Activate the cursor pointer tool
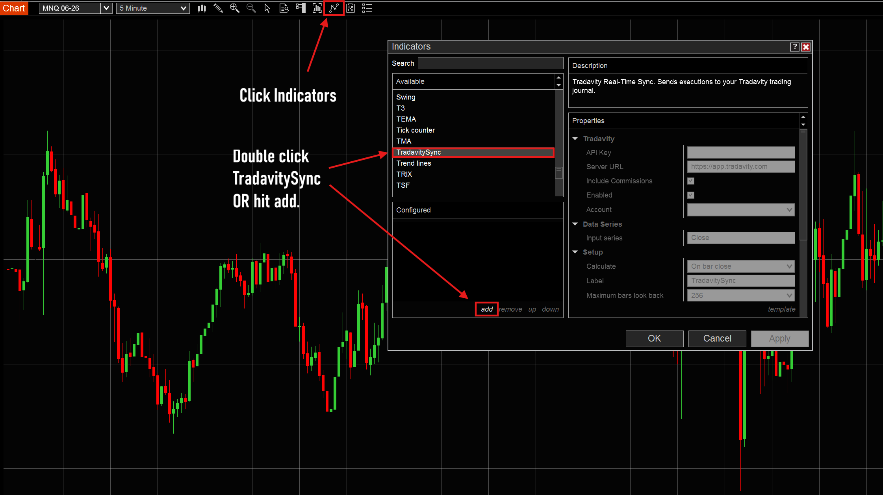 tap(267, 8)
